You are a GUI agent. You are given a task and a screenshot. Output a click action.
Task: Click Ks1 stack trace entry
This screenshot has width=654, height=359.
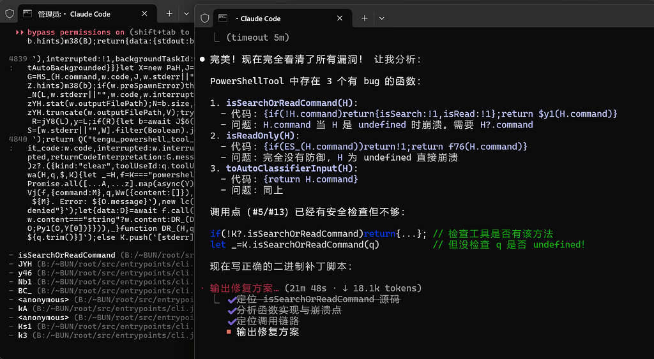pyautogui.click(x=25, y=326)
